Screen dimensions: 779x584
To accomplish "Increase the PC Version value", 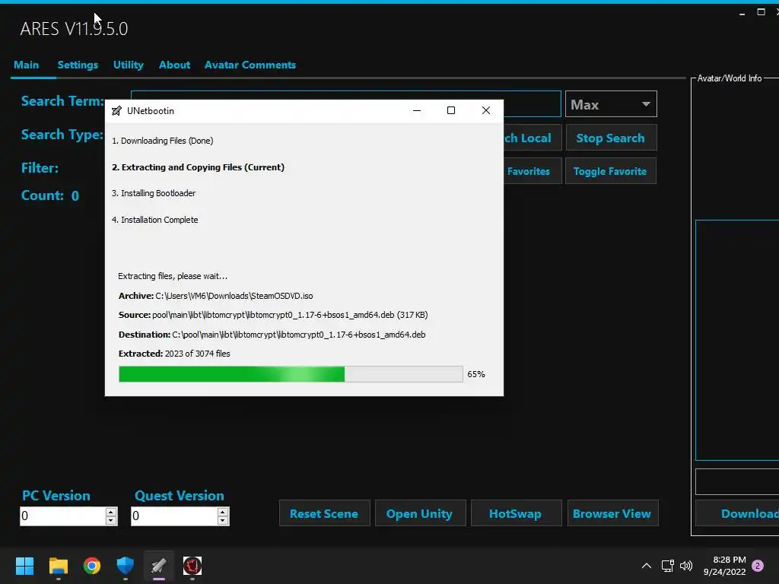I will coord(111,512).
